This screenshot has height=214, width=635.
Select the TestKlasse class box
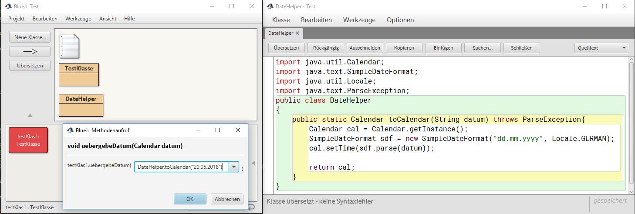pyautogui.click(x=79, y=74)
